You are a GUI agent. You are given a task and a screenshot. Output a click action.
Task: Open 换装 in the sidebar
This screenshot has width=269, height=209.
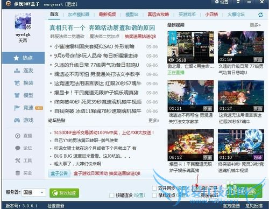click(x=23, y=83)
